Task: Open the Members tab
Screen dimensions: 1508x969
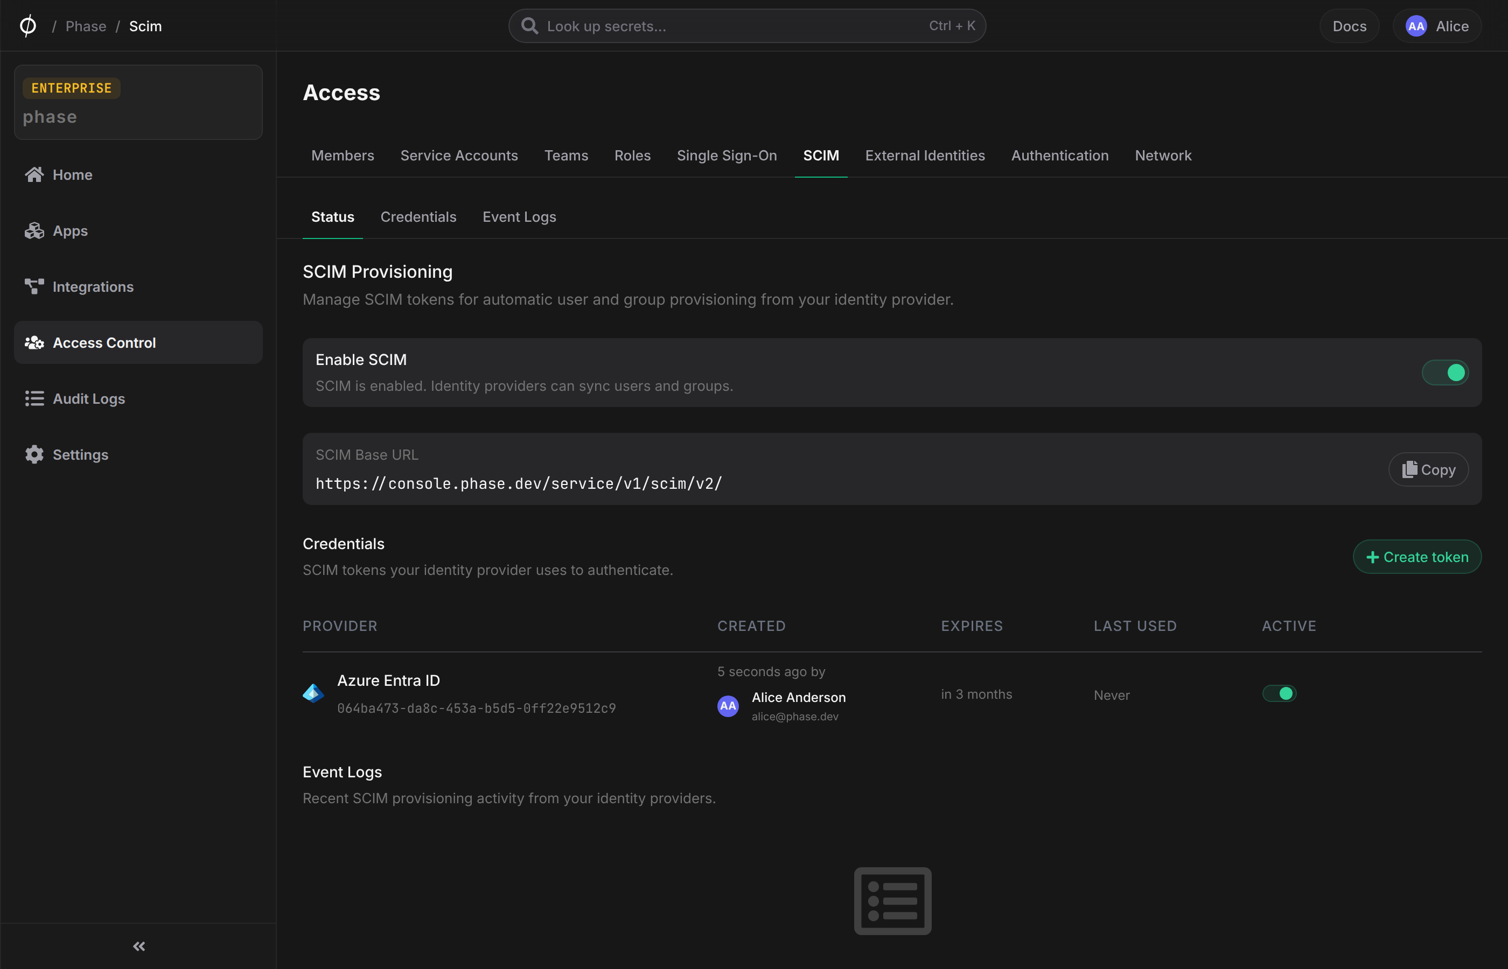Action: (343, 156)
